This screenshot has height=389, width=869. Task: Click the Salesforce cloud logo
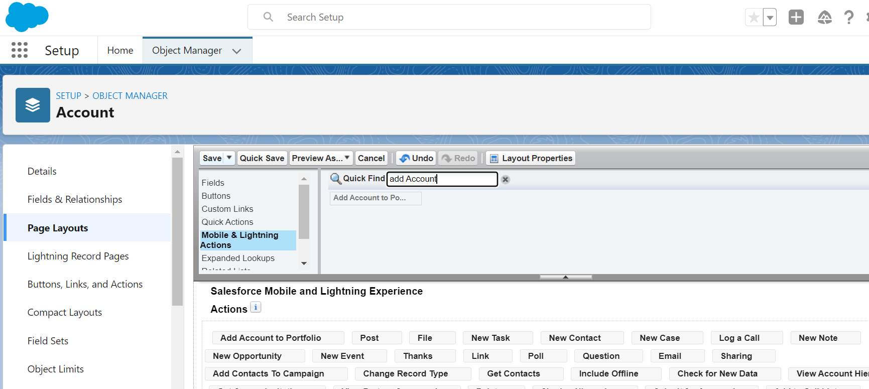[x=27, y=17]
